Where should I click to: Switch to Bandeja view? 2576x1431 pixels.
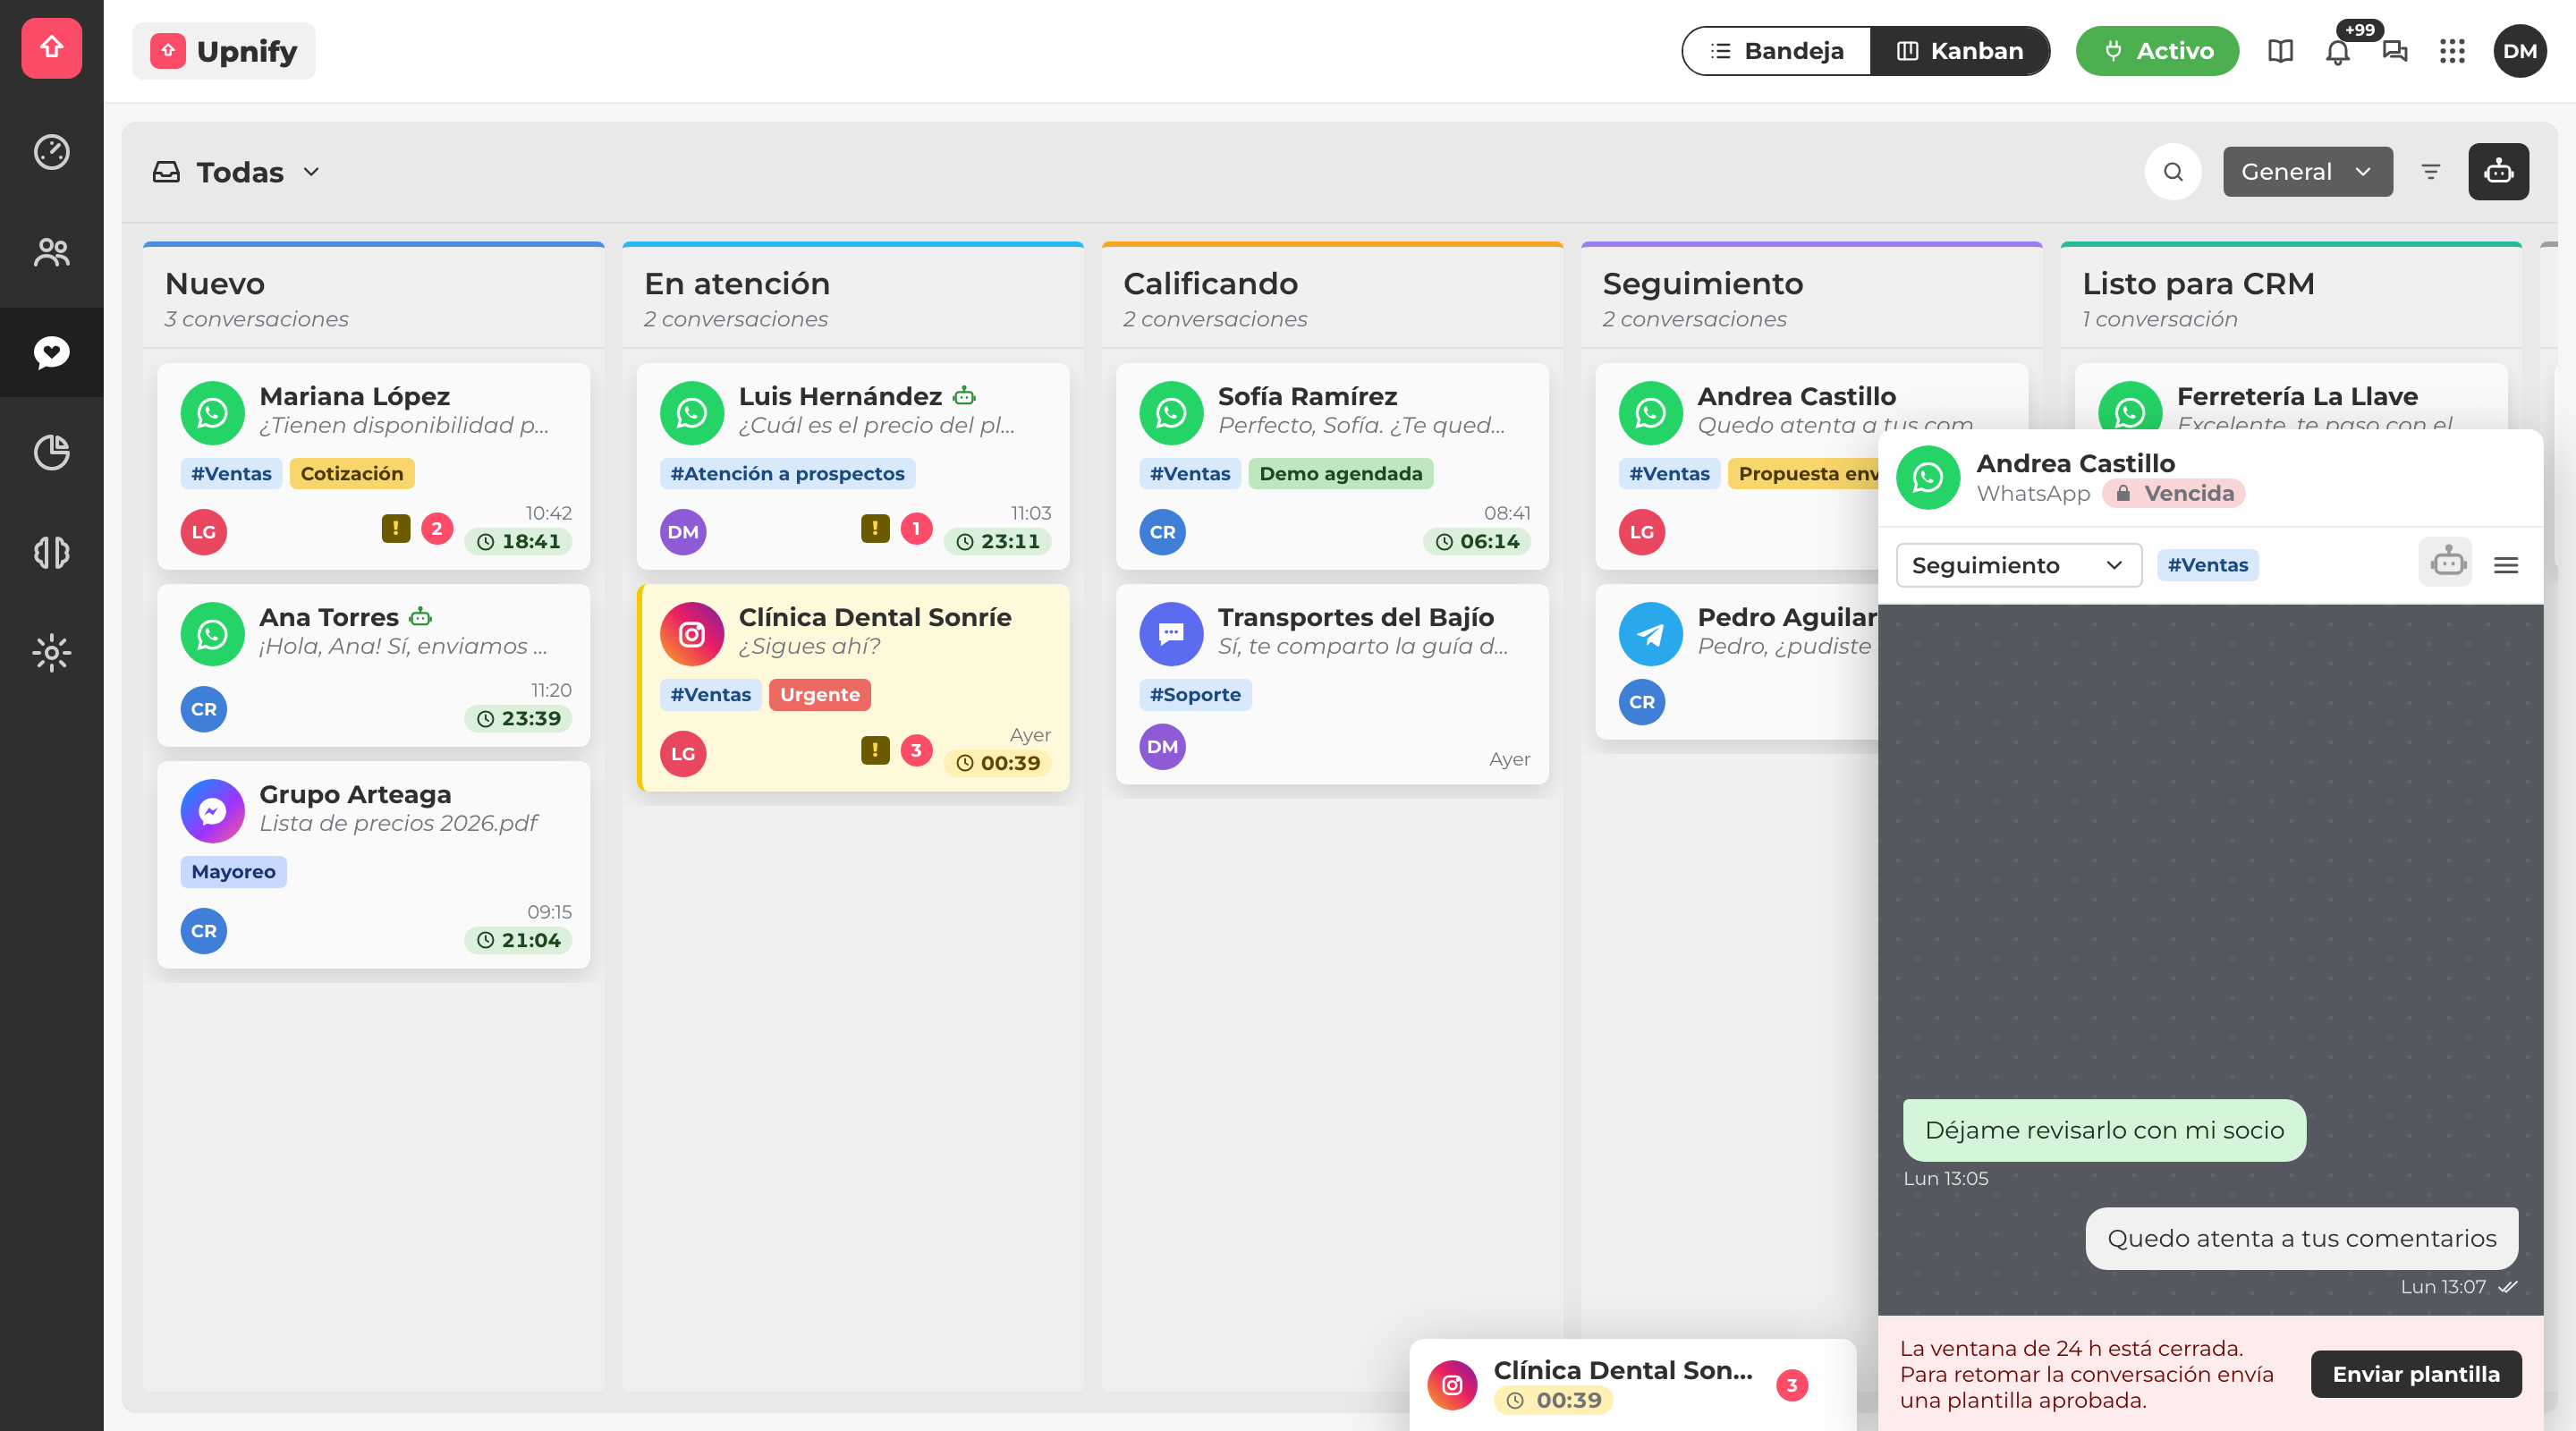point(1777,51)
